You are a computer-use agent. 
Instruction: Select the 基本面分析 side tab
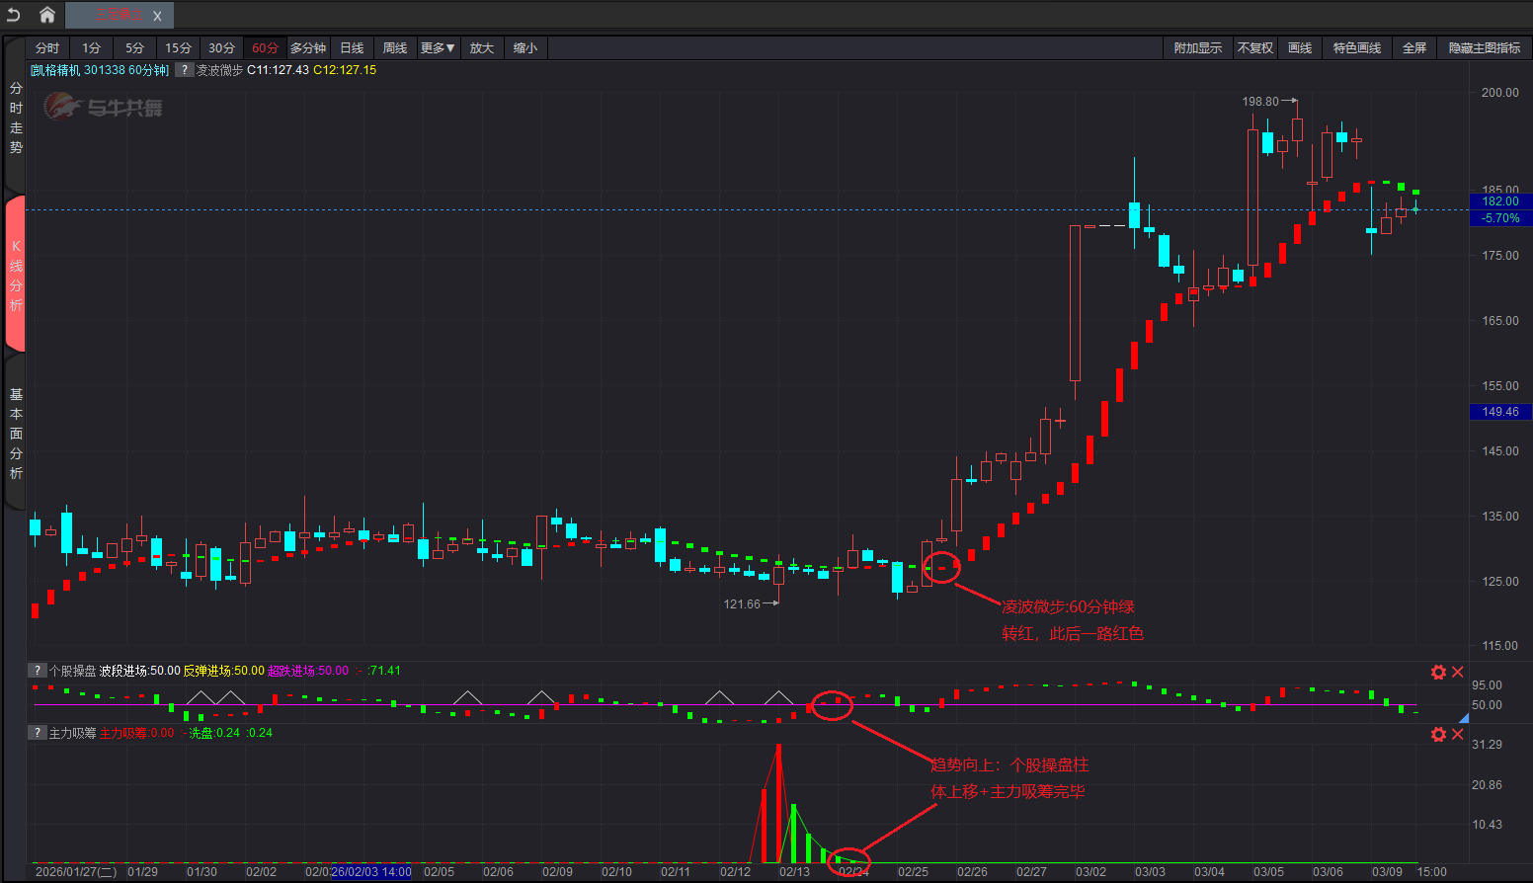coord(16,434)
